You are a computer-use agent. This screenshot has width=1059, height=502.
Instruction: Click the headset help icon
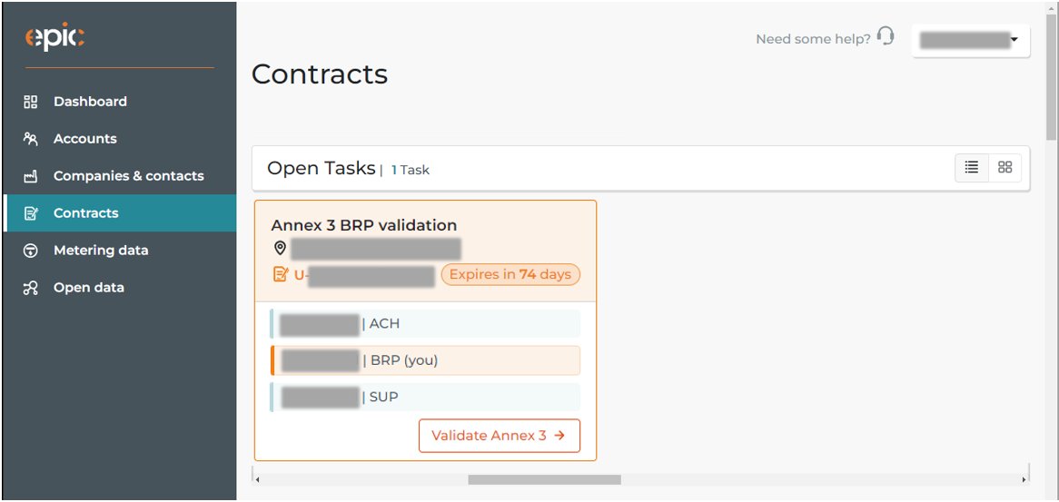[x=886, y=36]
